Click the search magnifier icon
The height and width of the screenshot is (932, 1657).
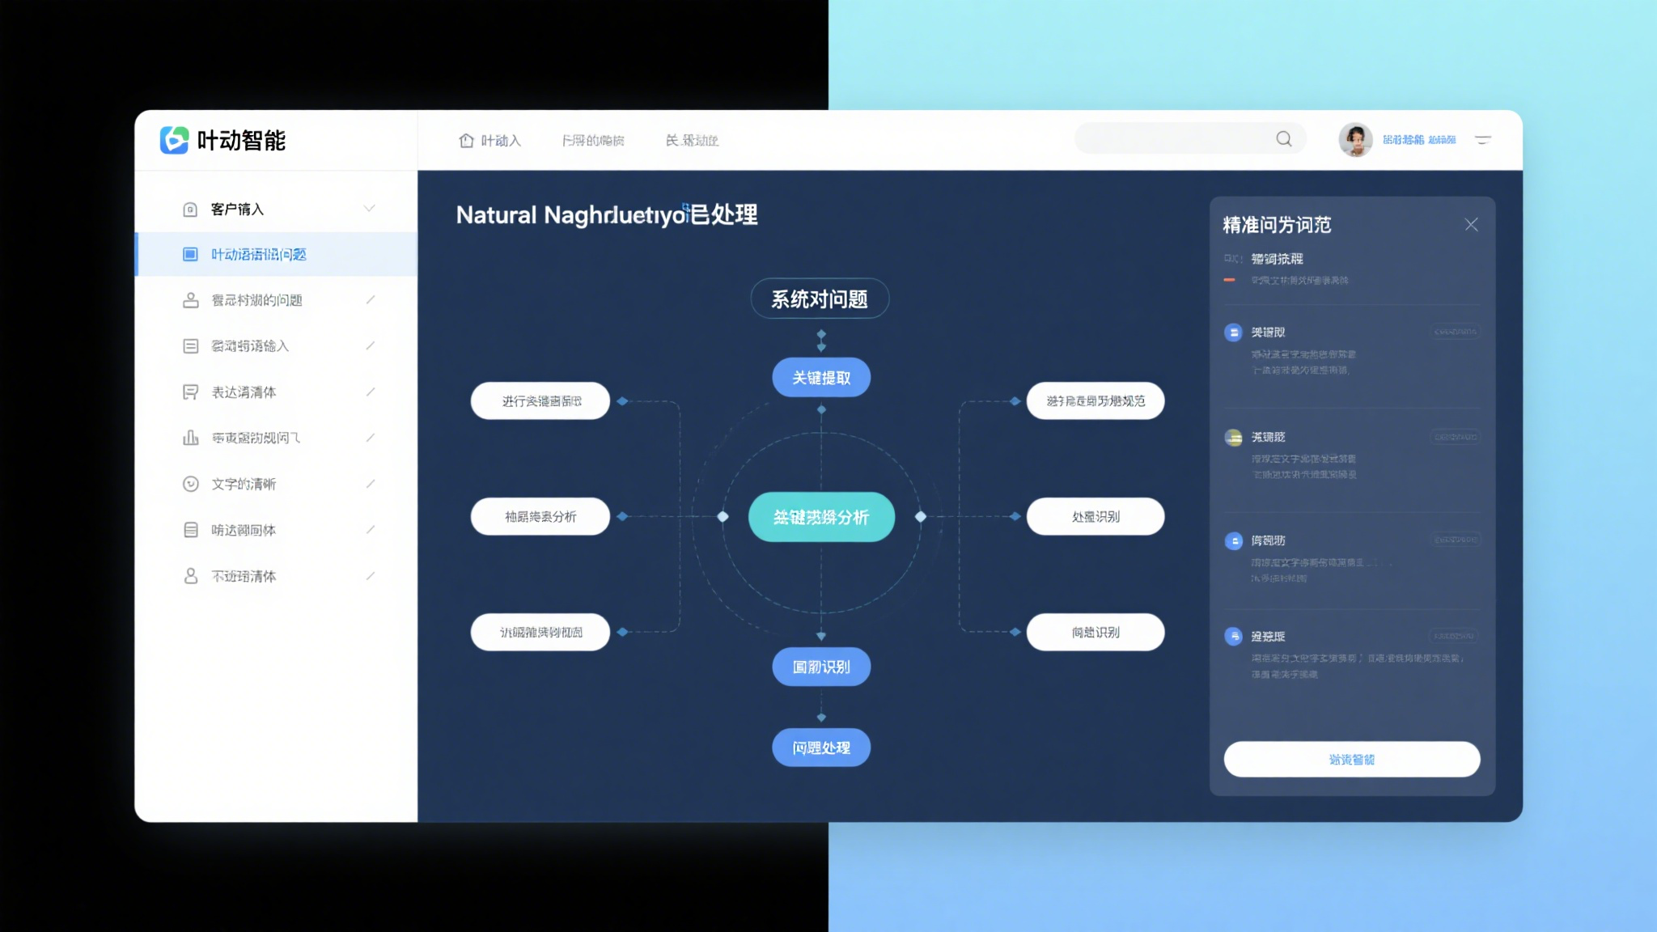pyautogui.click(x=1283, y=139)
